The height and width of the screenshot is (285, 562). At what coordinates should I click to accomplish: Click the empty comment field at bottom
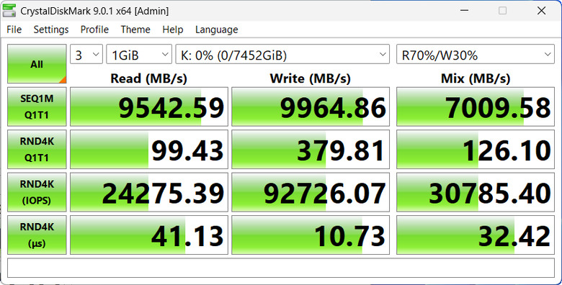(x=281, y=268)
